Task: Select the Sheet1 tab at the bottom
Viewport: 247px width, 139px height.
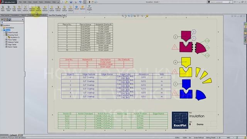Action: coord(14,135)
